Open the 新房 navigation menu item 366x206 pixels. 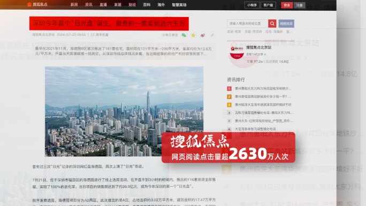74,5
